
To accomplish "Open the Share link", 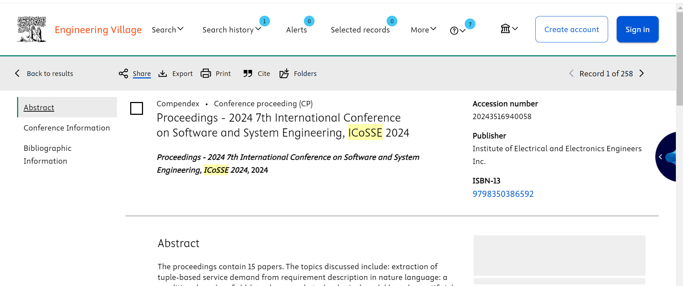I will [x=142, y=73].
